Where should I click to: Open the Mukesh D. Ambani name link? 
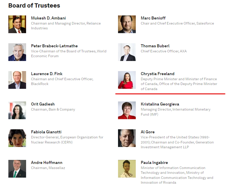coord(48,18)
